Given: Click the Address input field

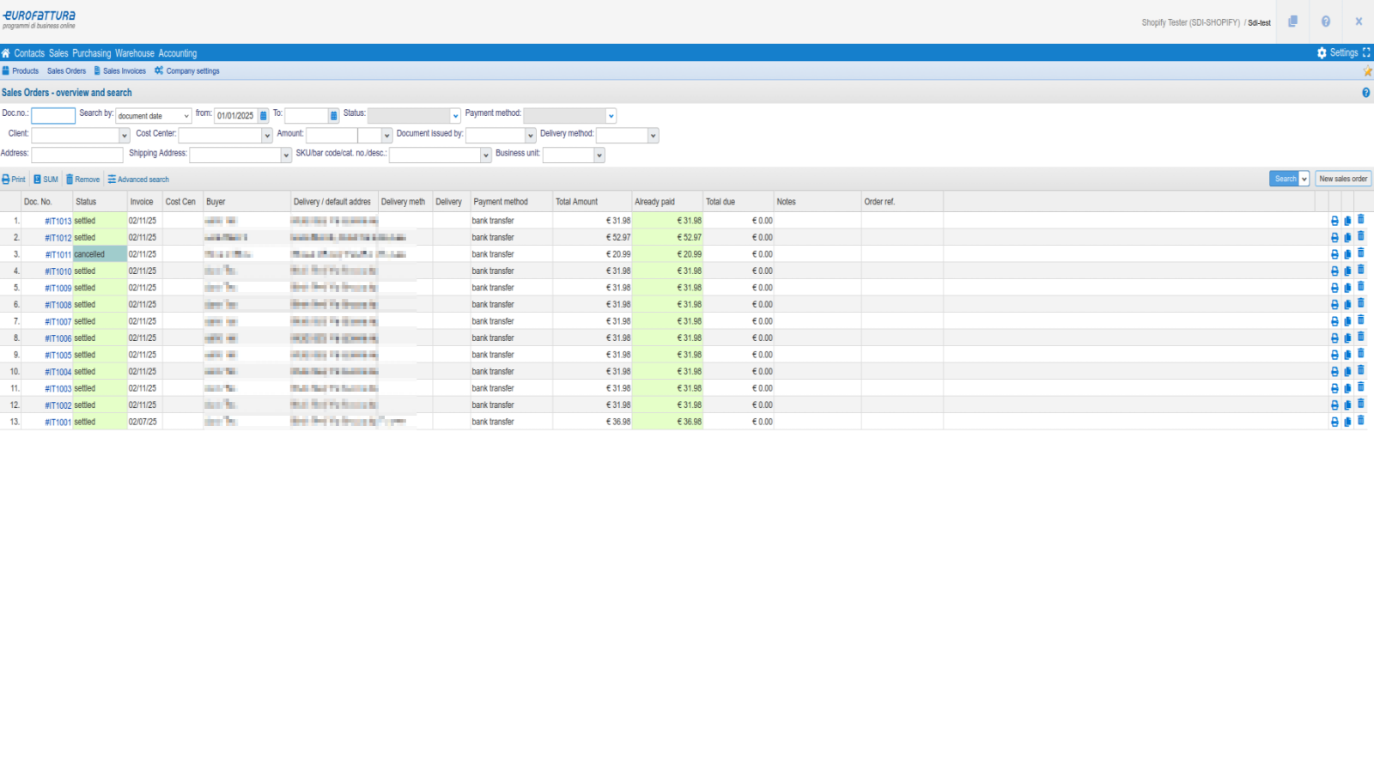Looking at the screenshot, I should 77,155.
